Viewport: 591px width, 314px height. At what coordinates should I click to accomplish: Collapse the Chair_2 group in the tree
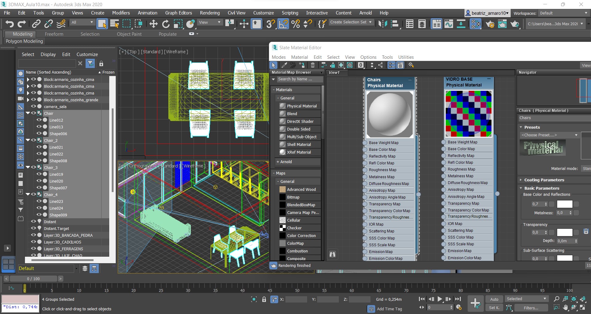[x=28, y=140]
